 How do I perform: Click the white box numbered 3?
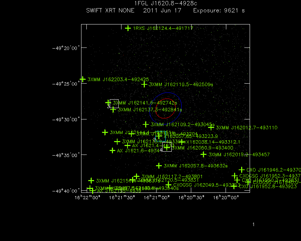(x=114, y=103)
